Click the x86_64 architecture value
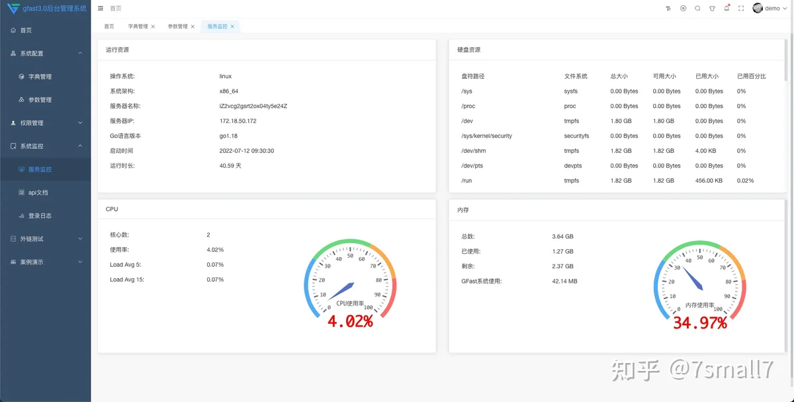Image resolution: width=794 pixels, height=402 pixels. 229,91
